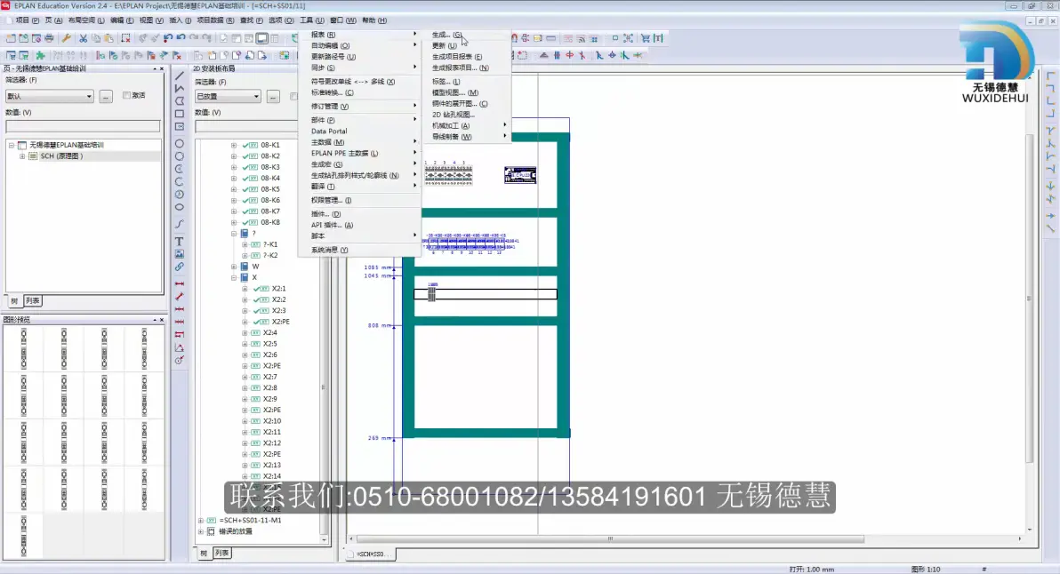The image size is (1060, 574).
Task: Expand the X2:1 terminal node
Action: [x=245, y=289]
